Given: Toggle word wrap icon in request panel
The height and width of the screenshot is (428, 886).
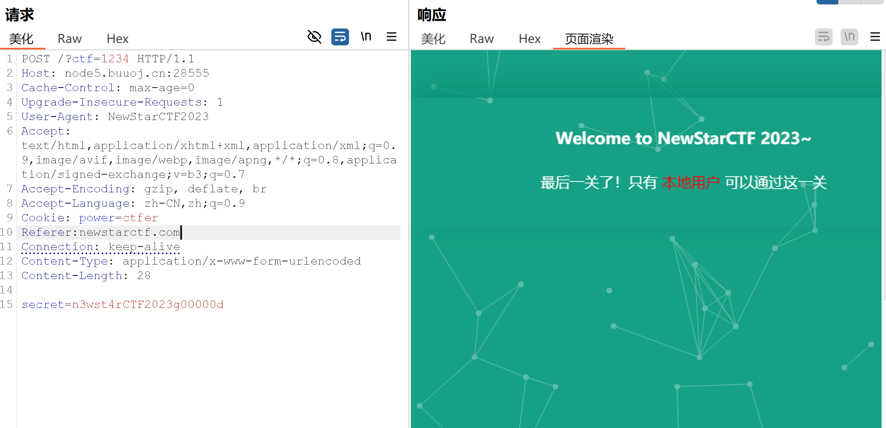Looking at the screenshot, I should 340,37.
